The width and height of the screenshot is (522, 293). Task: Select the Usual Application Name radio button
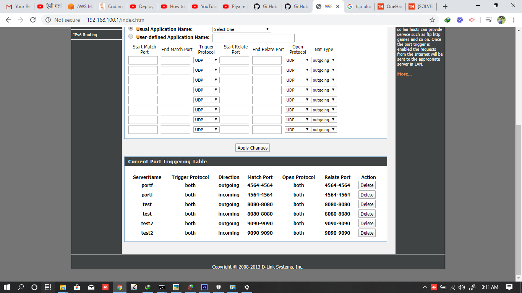[x=131, y=29]
